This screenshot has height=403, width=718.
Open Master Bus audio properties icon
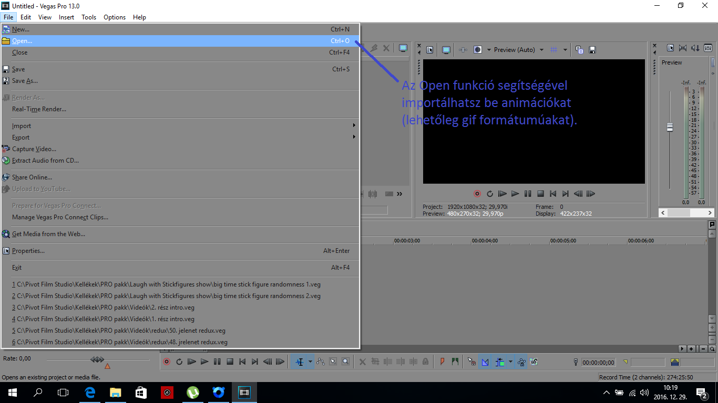[670, 48]
